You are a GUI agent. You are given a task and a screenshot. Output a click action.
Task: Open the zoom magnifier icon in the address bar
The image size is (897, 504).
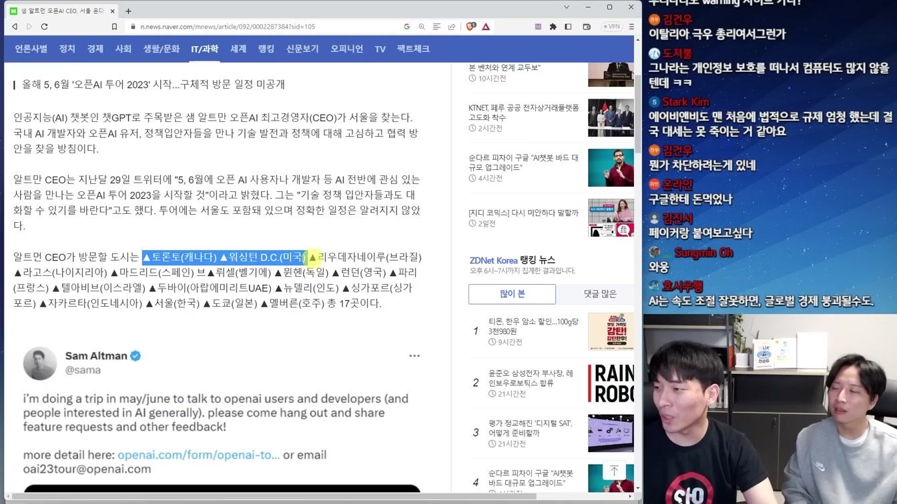pyautogui.click(x=422, y=27)
